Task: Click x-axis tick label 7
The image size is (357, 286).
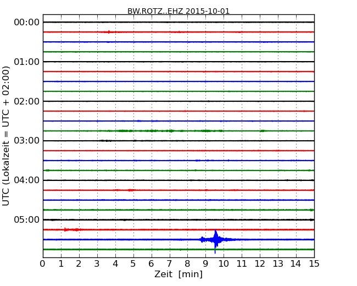Action: tap(169, 264)
